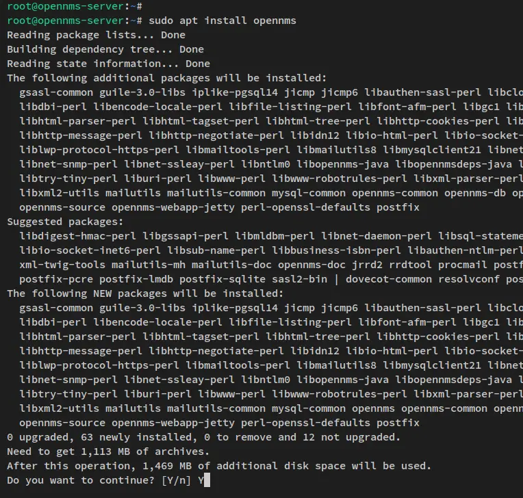Click 'Reading state information... Done' line
Screen dimensions: 523x498
tap(108, 64)
